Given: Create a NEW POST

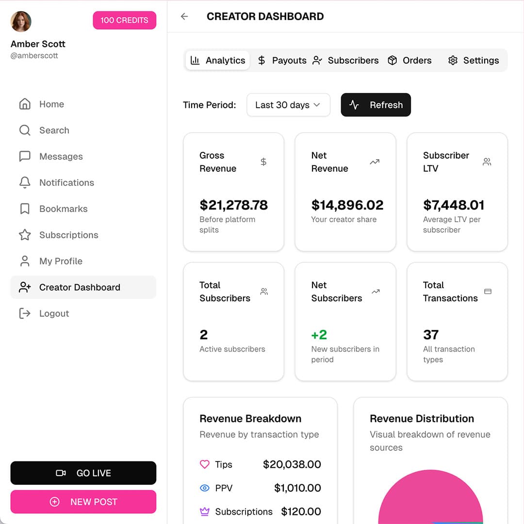Looking at the screenshot, I should pos(83,502).
